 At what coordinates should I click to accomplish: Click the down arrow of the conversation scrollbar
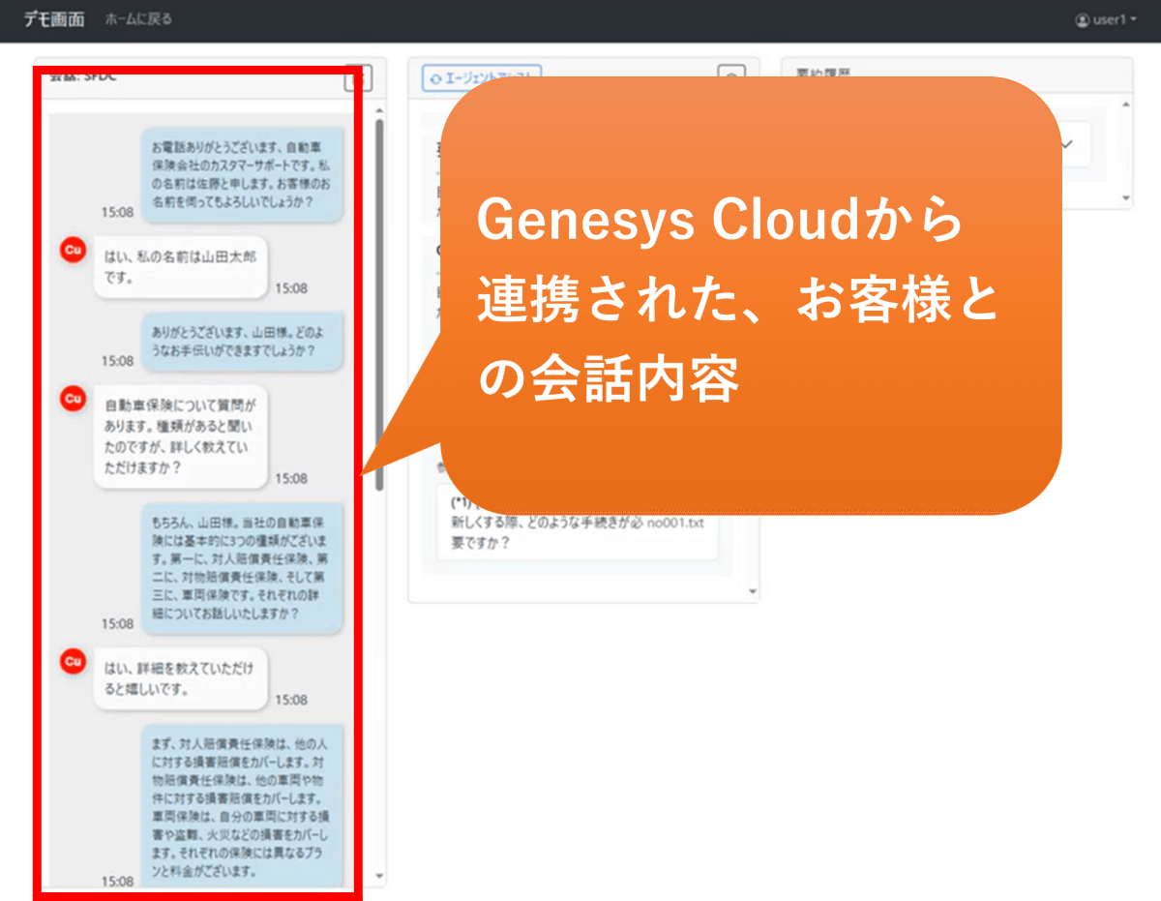(x=379, y=877)
